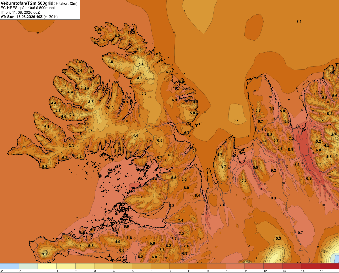Click the temperature value "7.9"
Image resolution: width=339 pixels, height=273 pixels.
pos(93,229)
